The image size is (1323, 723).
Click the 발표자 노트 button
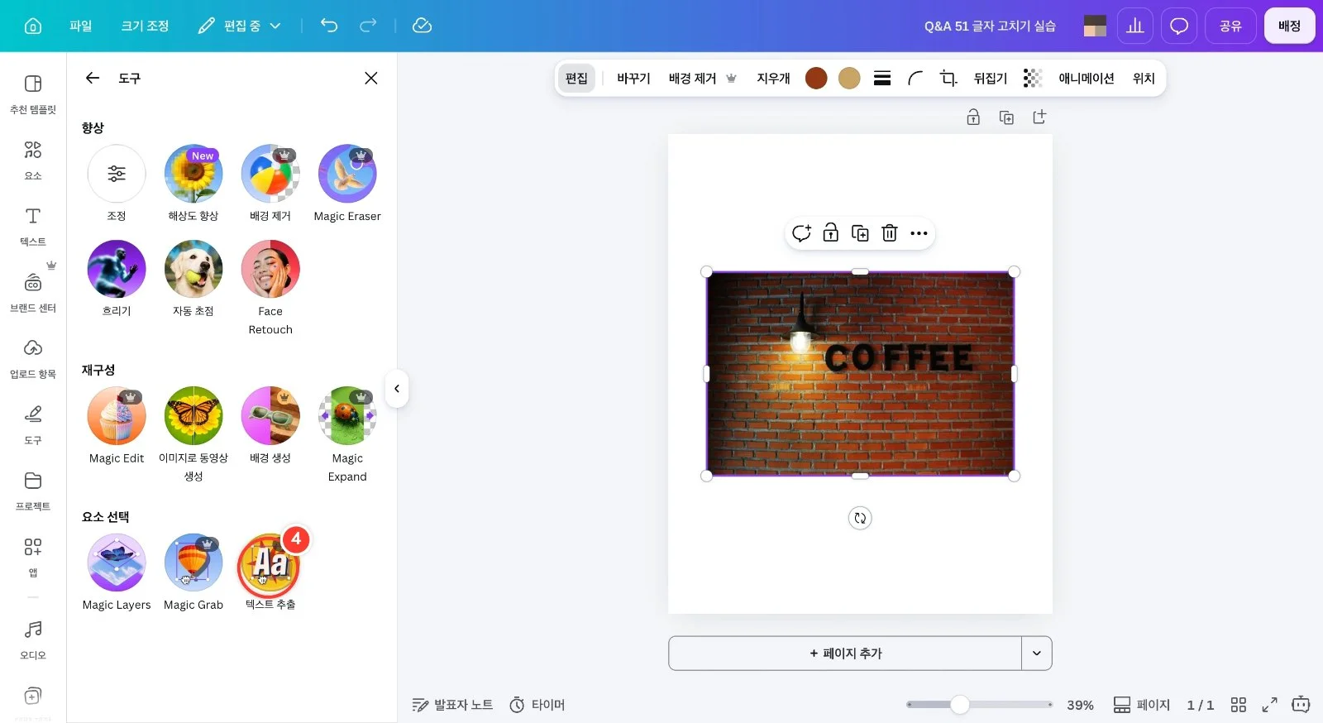[x=452, y=705]
